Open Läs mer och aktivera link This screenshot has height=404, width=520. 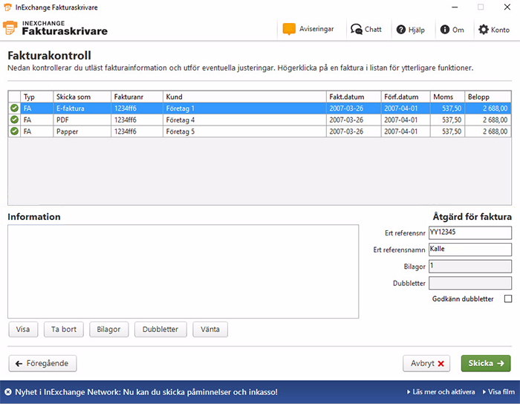pyautogui.click(x=441, y=392)
